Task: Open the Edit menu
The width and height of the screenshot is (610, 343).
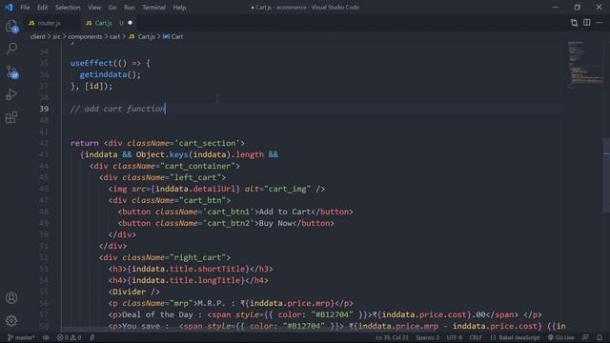Action: [x=42, y=8]
